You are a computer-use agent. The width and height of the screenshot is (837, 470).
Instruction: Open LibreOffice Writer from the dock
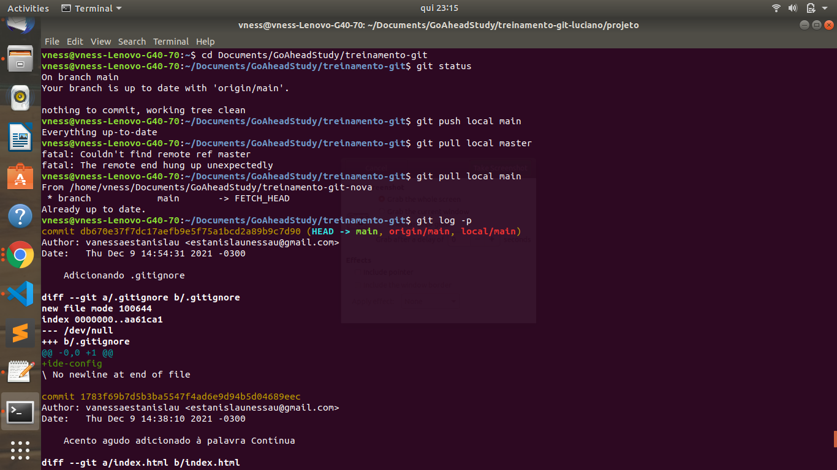tap(20, 136)
